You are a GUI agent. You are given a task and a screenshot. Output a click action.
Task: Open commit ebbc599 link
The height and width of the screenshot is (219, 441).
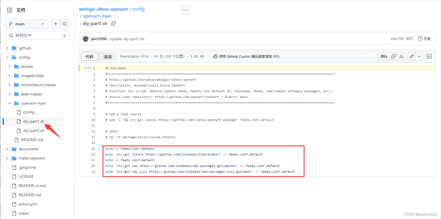coord(397,39)
